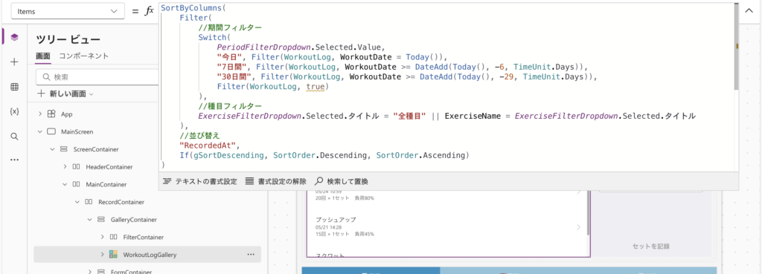762x274 pixels.
Task: Switch to the 画面 tab
Action: (42, 56)
